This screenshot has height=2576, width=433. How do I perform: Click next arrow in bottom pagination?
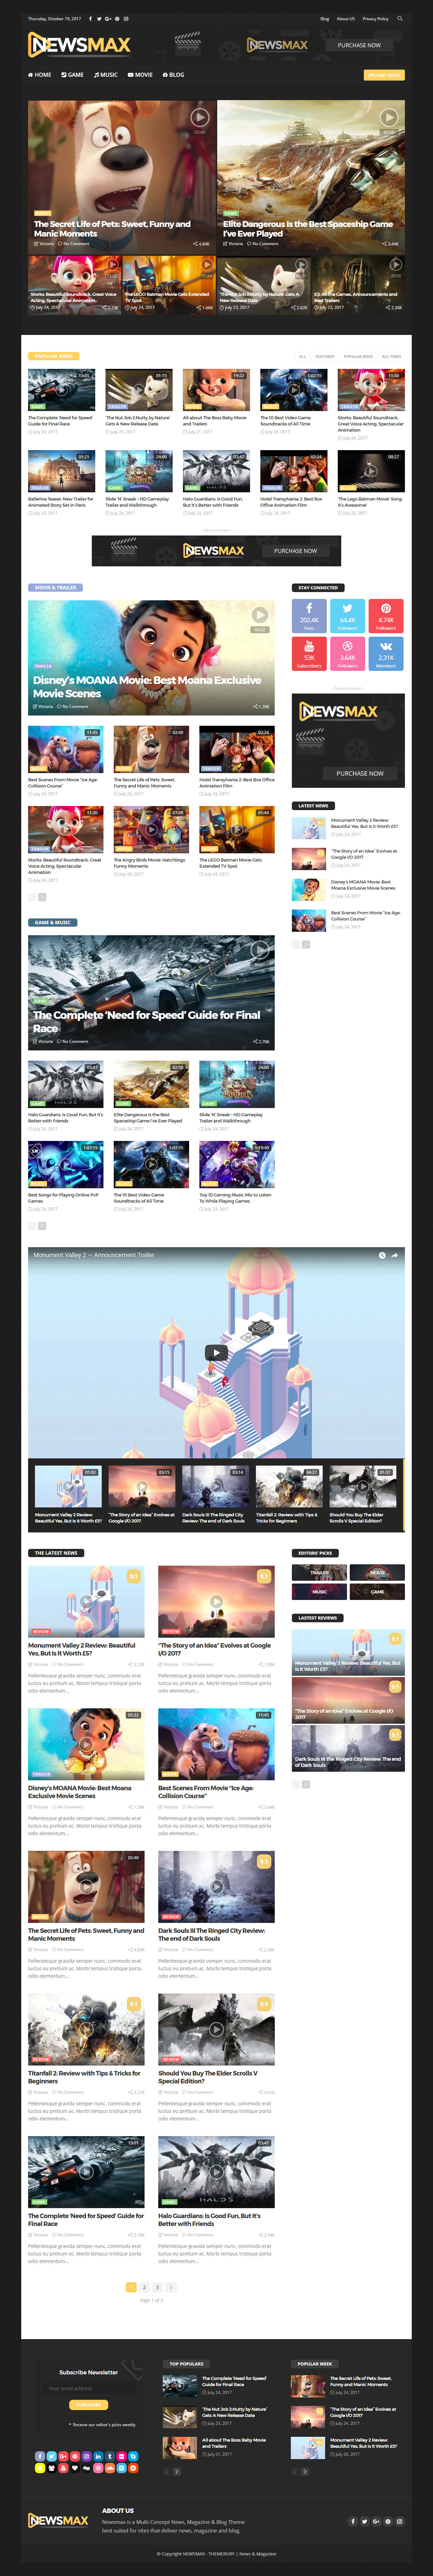click(x=171, y=2287)
